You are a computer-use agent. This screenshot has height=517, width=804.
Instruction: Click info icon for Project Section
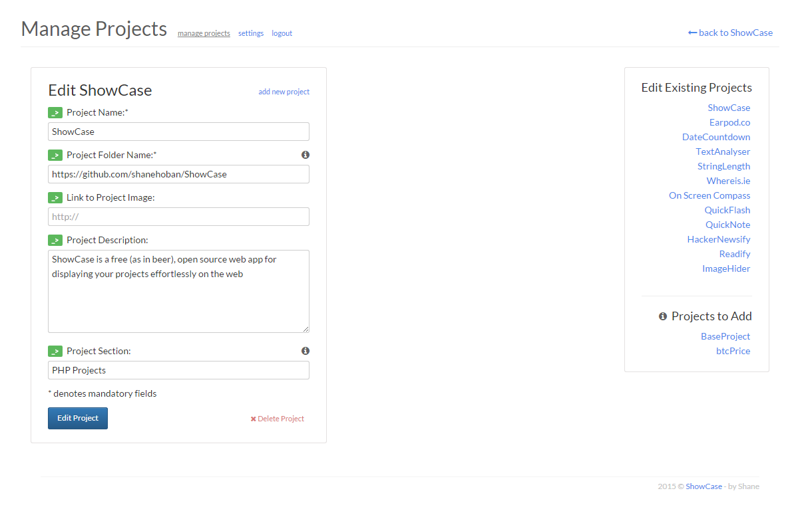(305, 351)
